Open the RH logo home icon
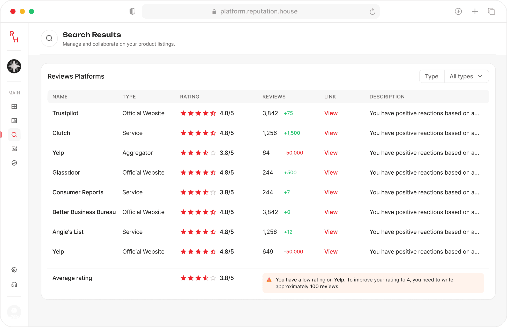Image resolution: width=507 pixels, height=327 pixels. coord(14,37)
